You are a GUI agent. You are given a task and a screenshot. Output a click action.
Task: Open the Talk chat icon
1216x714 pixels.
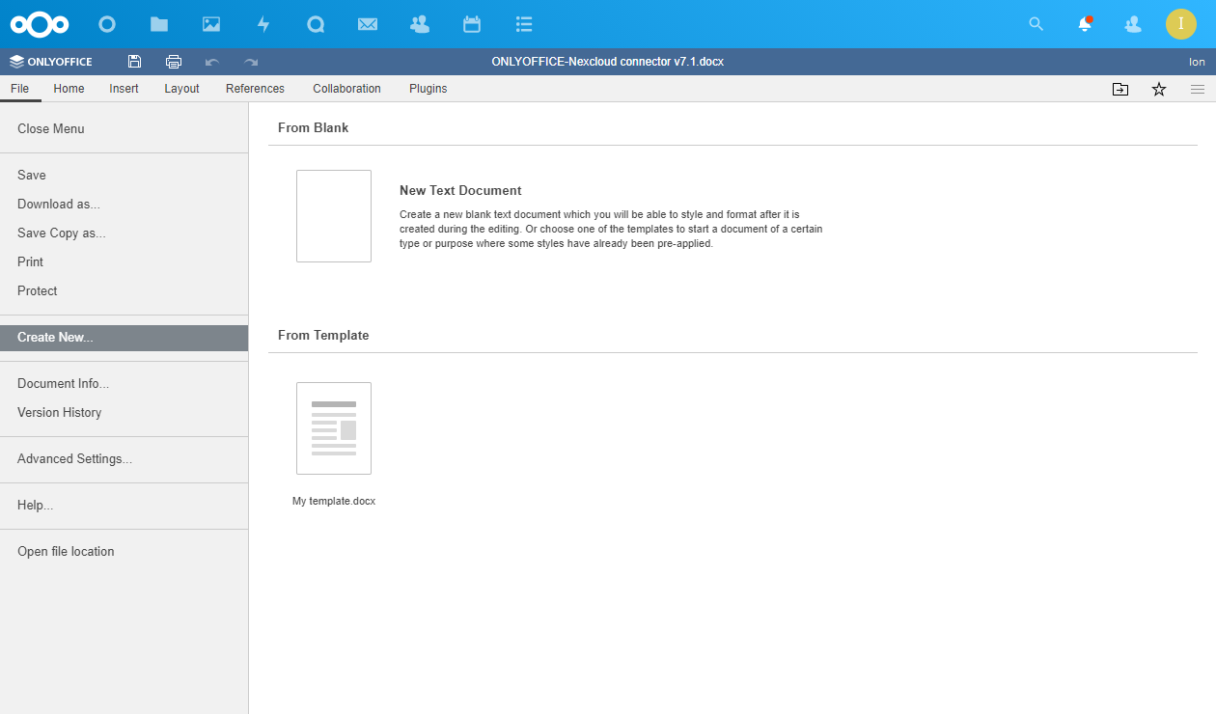[316, 24]
